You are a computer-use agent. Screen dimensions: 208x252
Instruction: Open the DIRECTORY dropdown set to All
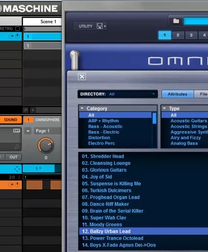click(x=118, y=94)
